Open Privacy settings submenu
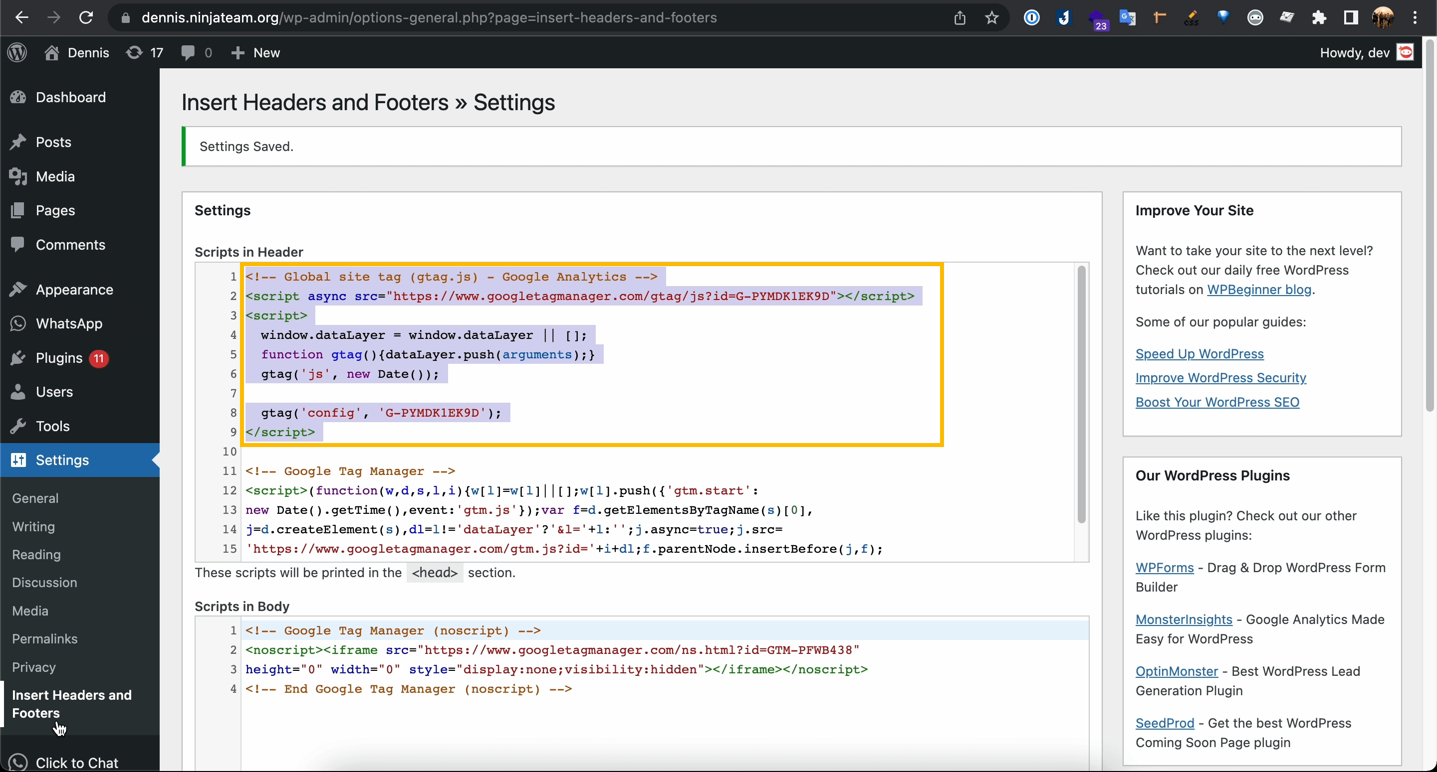Image resolution: width=1437 pixels, height=772 pixels. 34,667
